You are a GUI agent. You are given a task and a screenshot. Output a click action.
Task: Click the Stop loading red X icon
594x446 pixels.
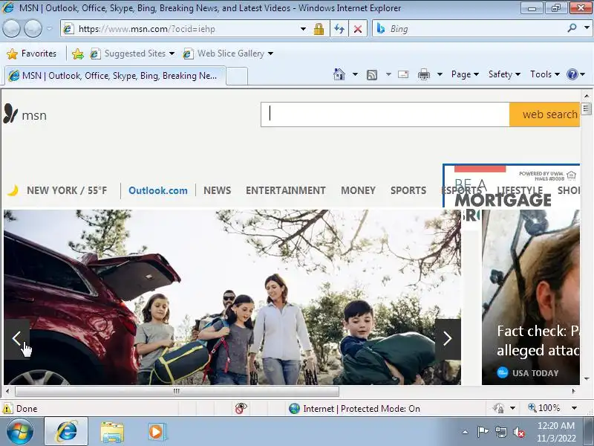click(x=358, y=29)
